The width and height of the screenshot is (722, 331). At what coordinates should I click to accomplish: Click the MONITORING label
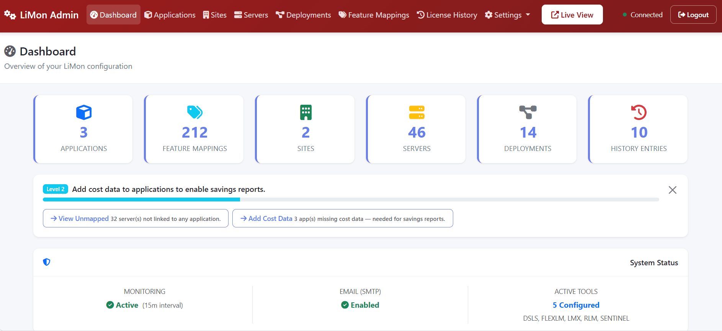(x=145, y=292)
